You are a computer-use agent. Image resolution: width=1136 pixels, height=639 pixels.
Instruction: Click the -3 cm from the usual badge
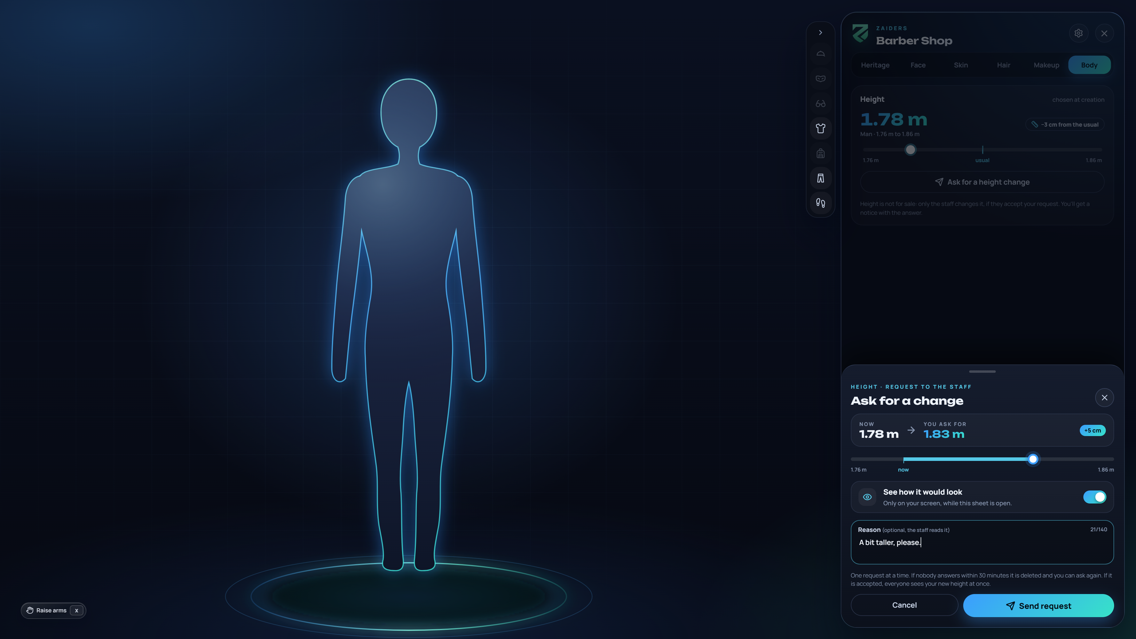point(1065,125)
